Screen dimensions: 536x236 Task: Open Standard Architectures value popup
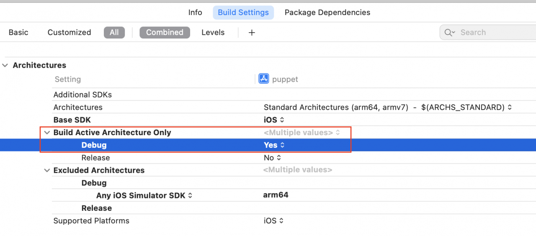(x=387, y=108)
